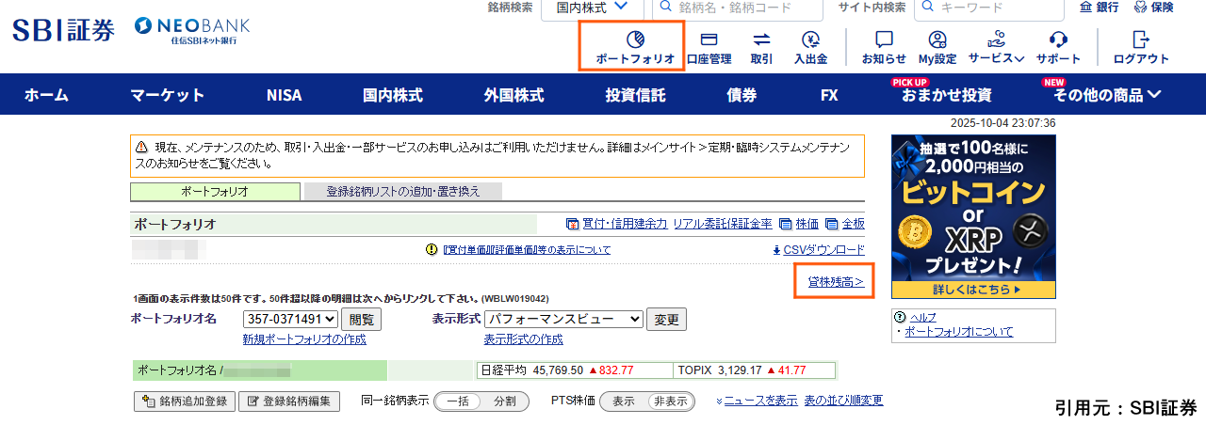The image size is (1206, 425).
Task: Set PTS株価 toggle to 非表示
Action: (x=670, y=401)
